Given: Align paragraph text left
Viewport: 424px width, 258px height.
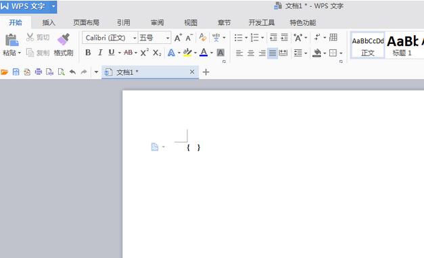Looking at the screenshot, I should coord(239,53).
